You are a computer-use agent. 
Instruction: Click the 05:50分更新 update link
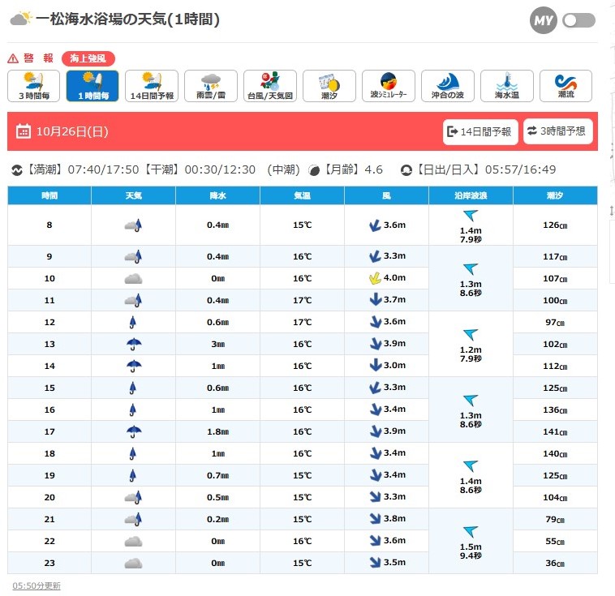point(37,585)
